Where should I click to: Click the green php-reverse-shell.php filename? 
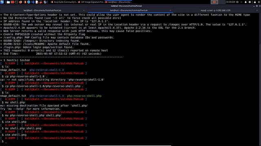pyautogui.click(x=84, y=96)
